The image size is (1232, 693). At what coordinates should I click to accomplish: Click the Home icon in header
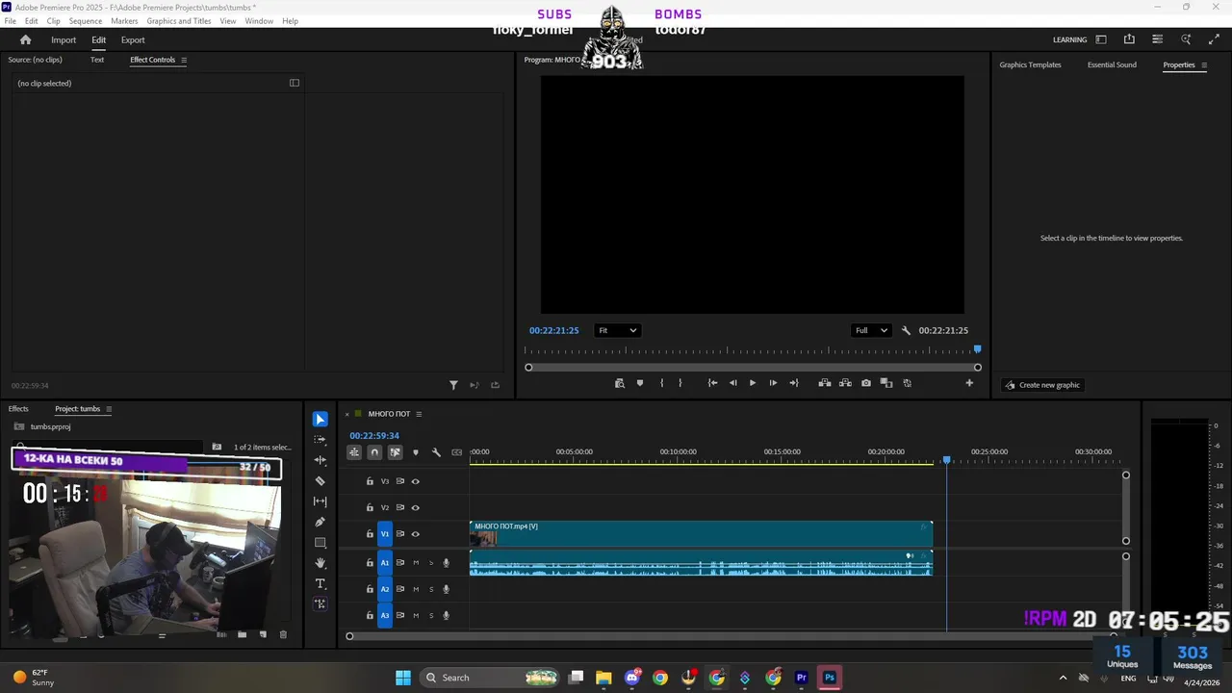26,39
